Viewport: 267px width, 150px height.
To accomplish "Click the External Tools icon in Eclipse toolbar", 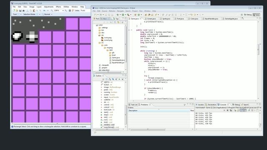I will coord(128,15).
